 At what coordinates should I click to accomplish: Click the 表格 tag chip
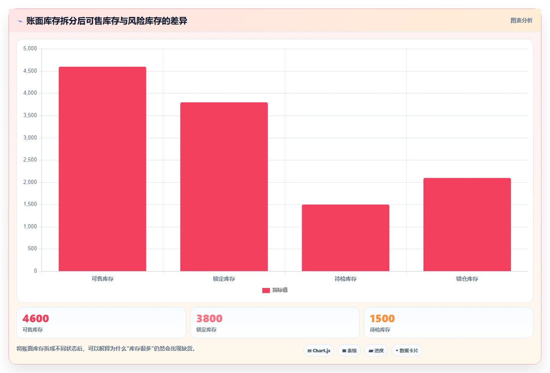pos(349,351)
